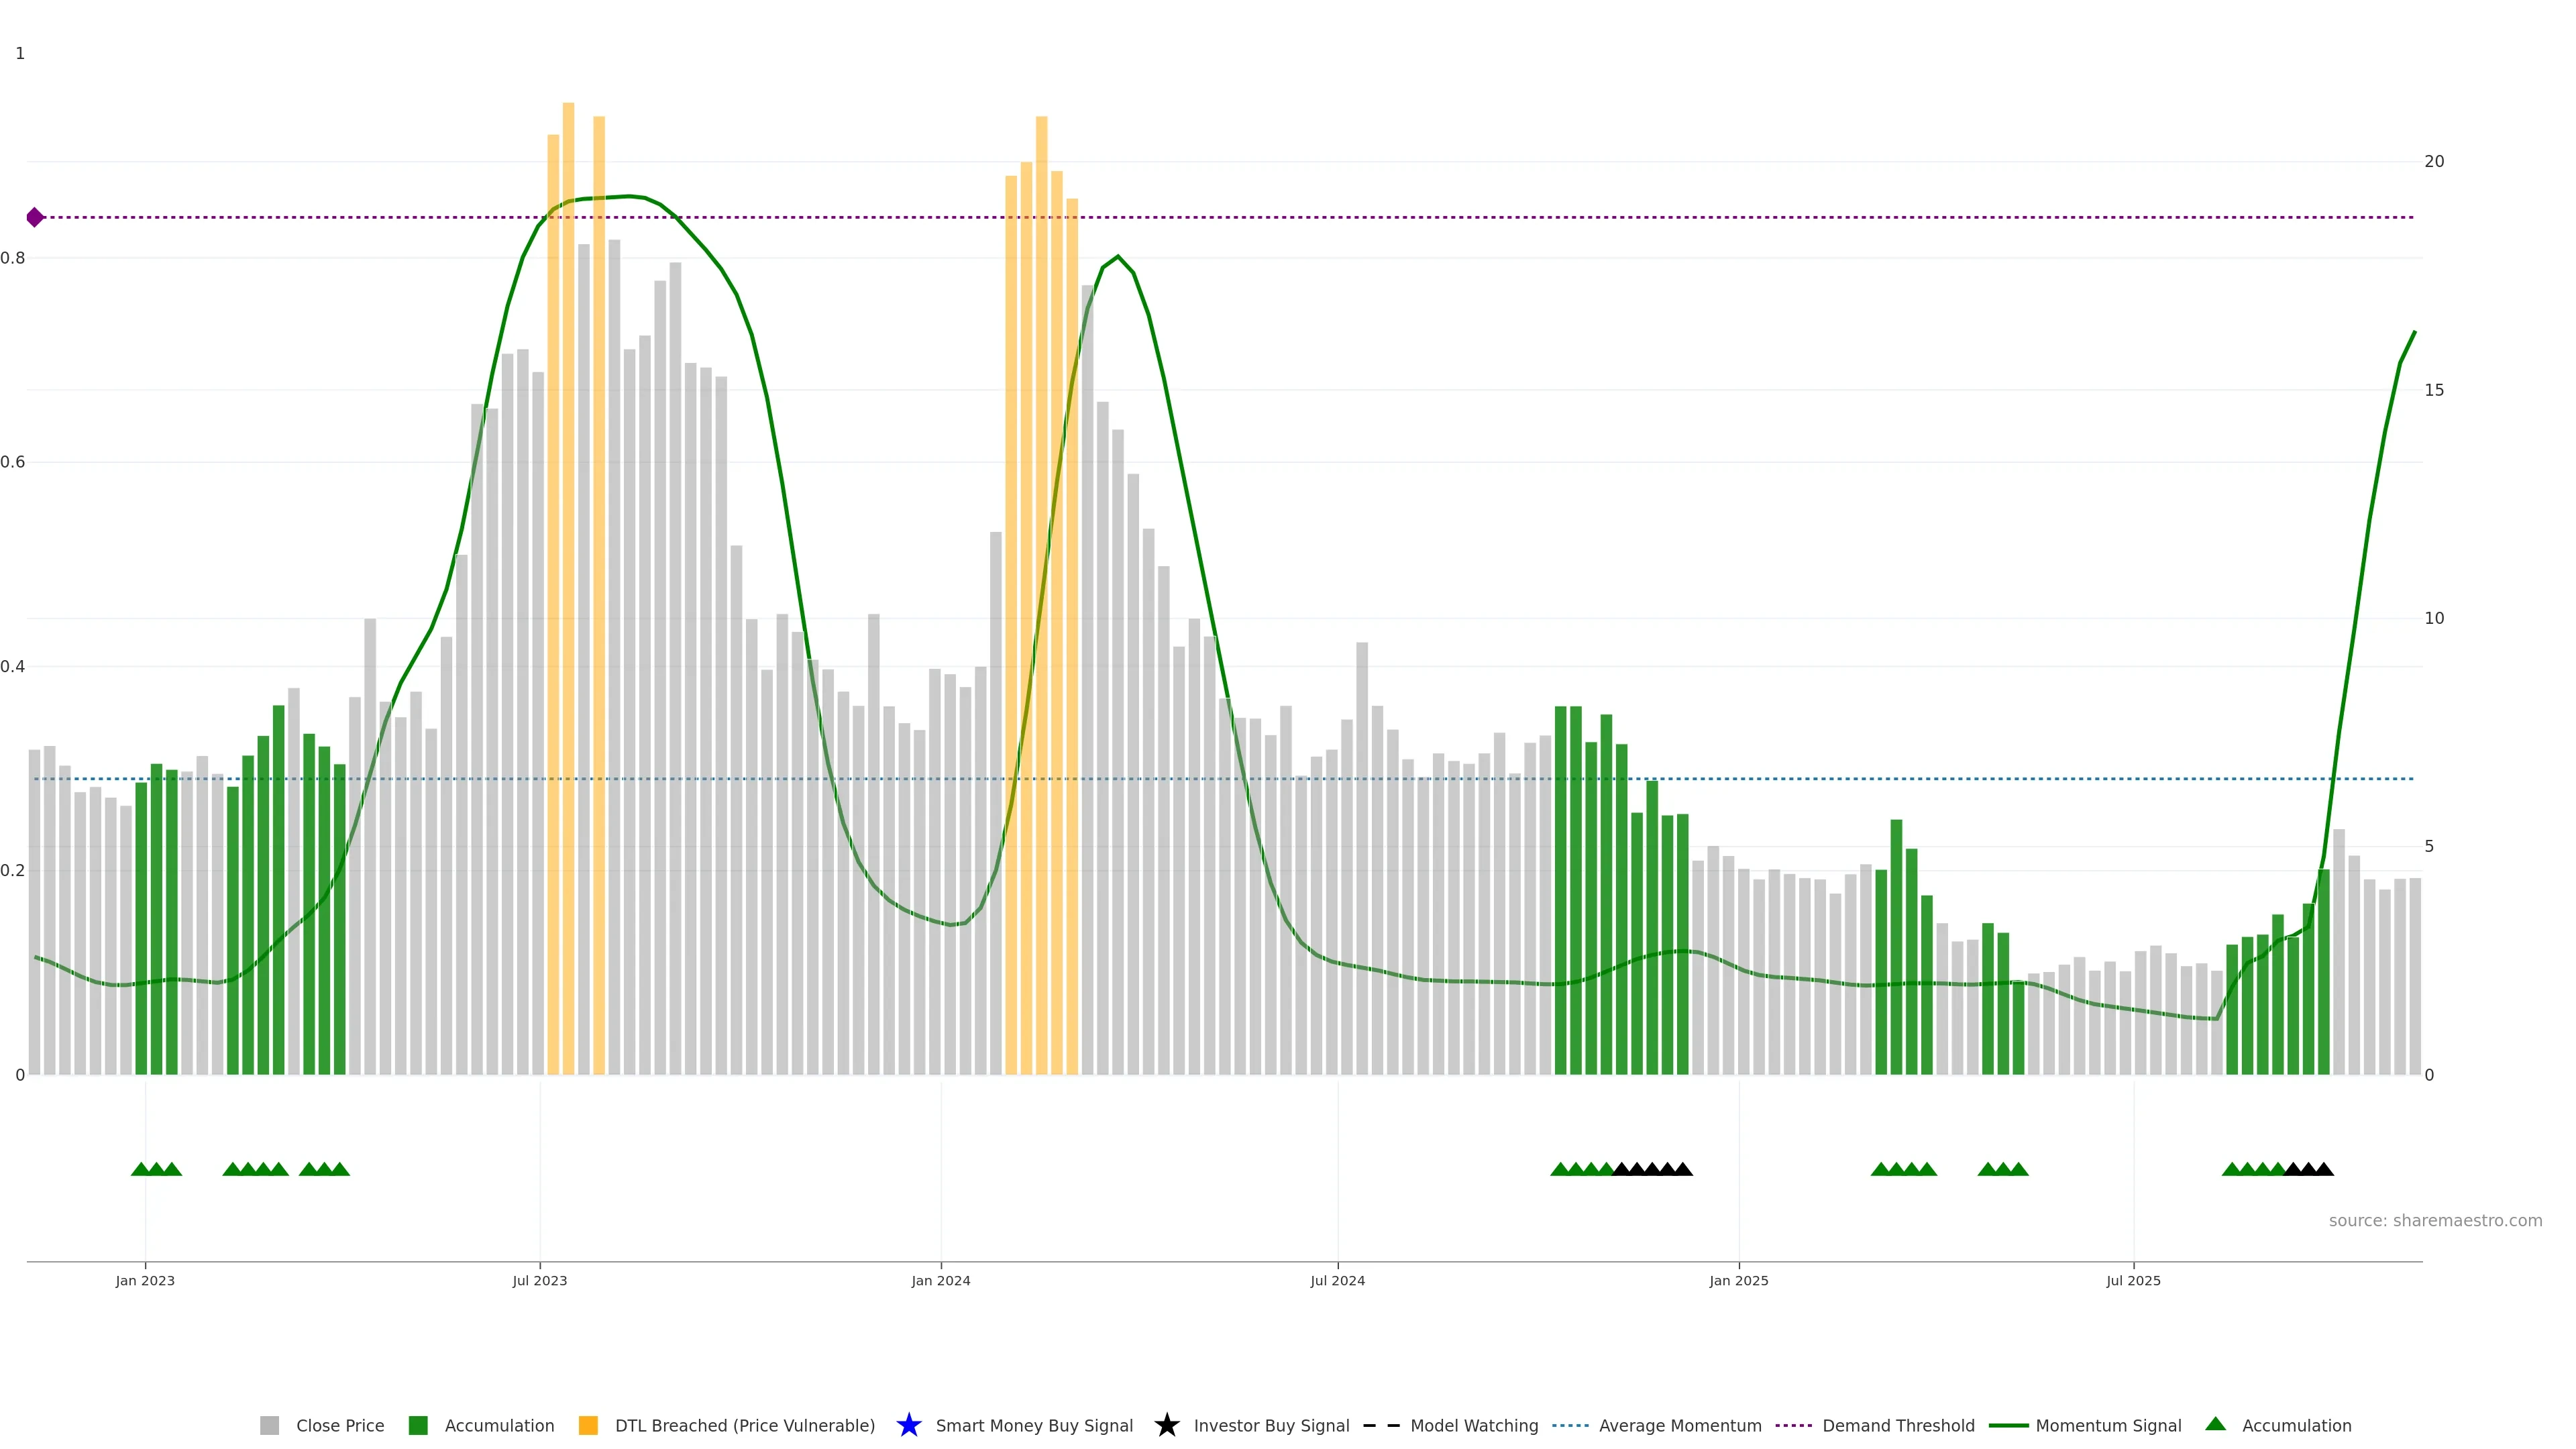Click the Jan 2025 axis label
The image size is (2576, 1449).
(x=1738, y=1280)
